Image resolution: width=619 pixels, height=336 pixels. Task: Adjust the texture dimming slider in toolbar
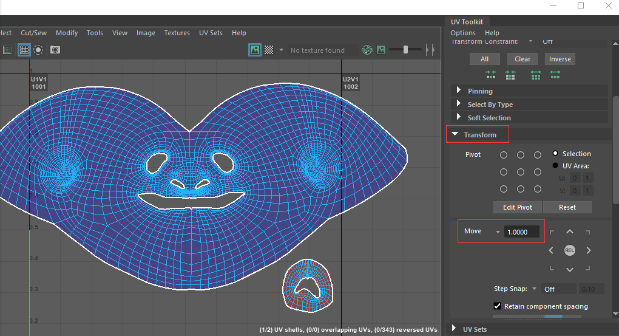(x=405, y=50)
